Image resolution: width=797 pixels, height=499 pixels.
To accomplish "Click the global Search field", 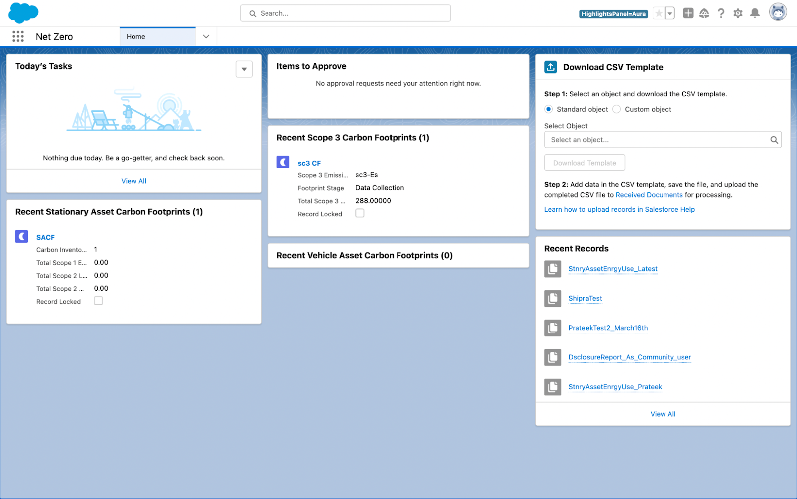I will click(x=346, y=13).
